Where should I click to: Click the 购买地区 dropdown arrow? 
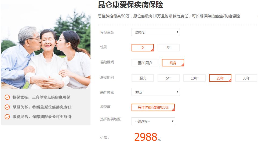172,121
